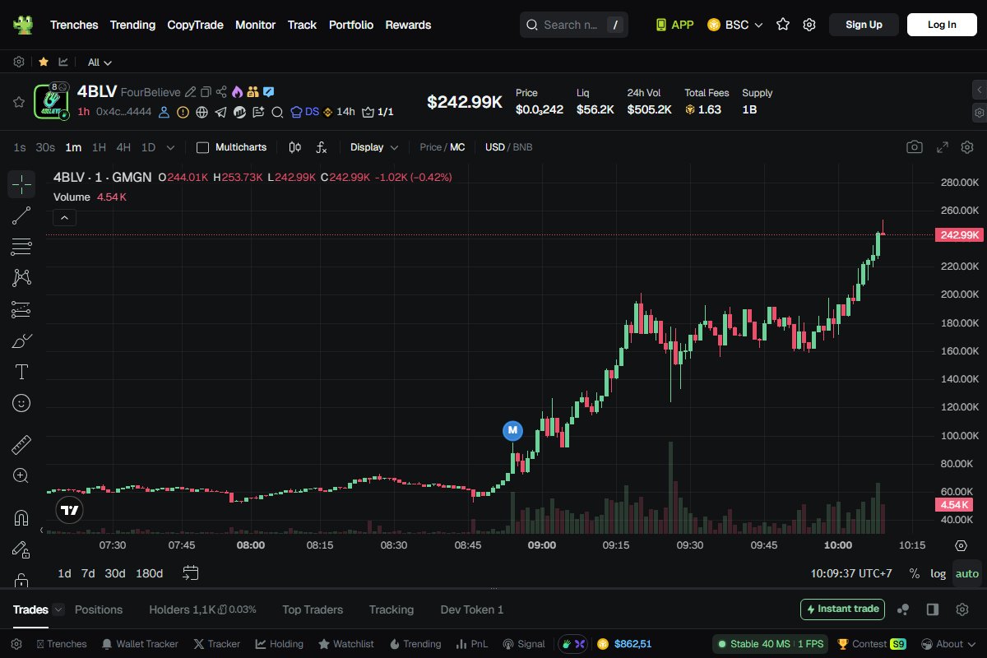Viewport: 987px width, 658px height.
Task: Toggle magnet mode for drawings
Action: click(x=21, y=518)
